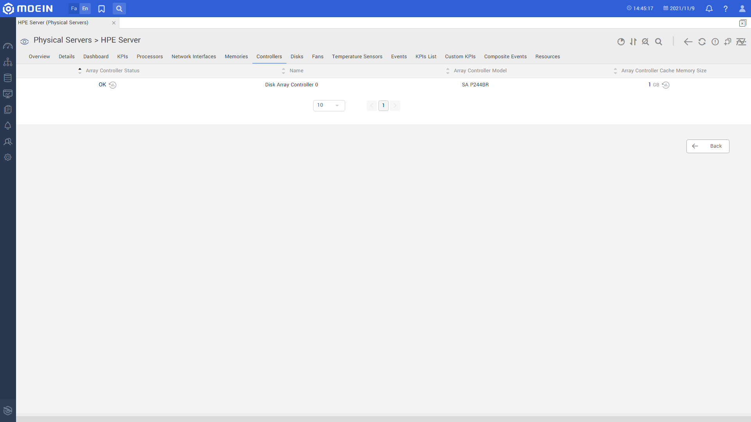The image size is (751, 422).
Task: Open alerts bell icon in left sidebar
Action: click(8, 125)
